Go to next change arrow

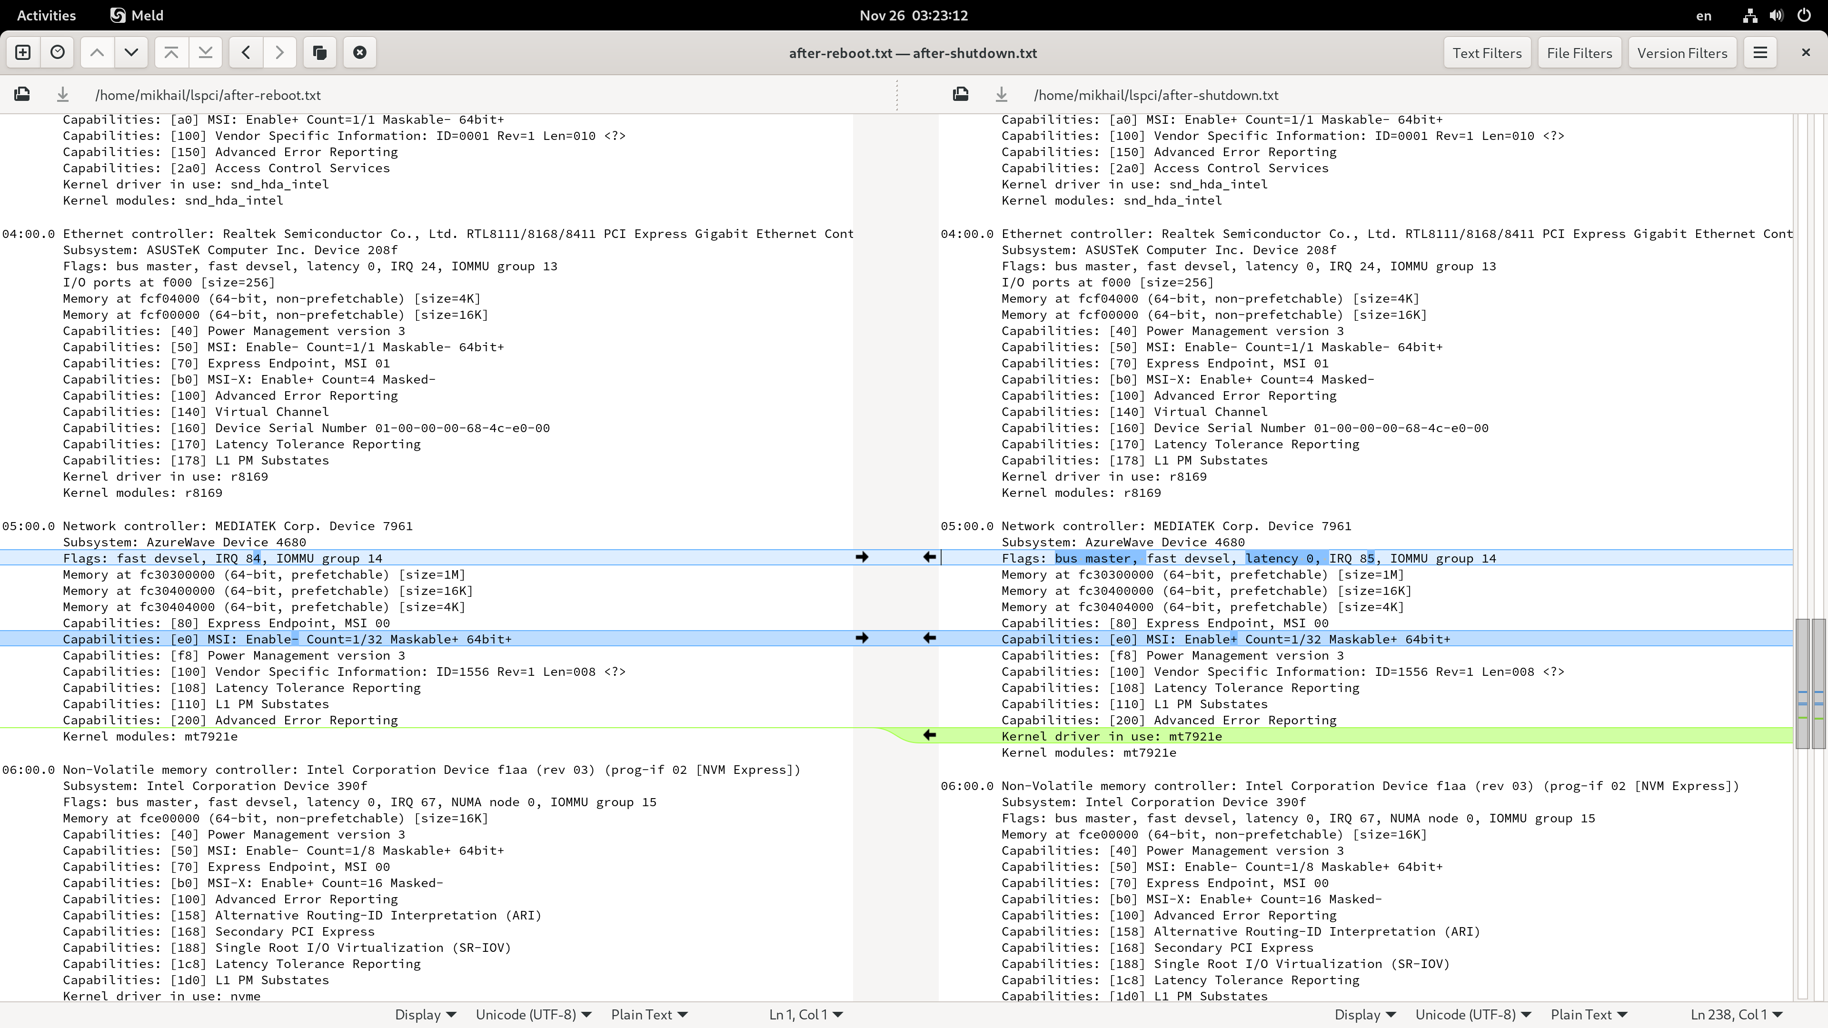click(x=131, y=52)
